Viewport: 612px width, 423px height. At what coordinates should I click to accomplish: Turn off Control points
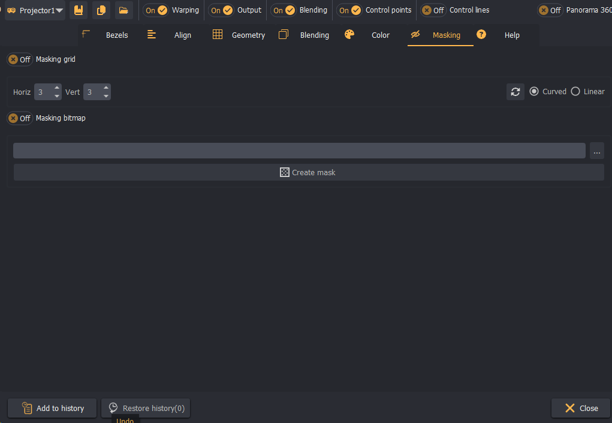[x=349, y=10]
